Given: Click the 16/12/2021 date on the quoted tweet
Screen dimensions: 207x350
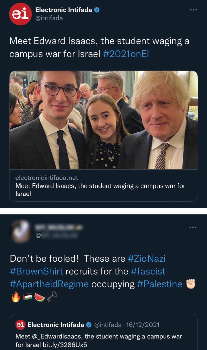Looking at the screenshot, I should (143, 325).
